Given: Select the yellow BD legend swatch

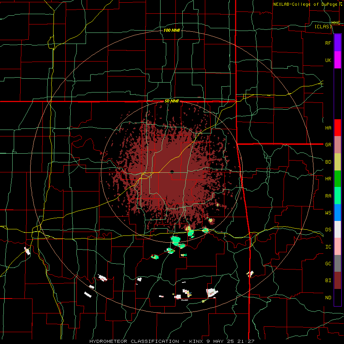Looking at the screenshot, I should point(338,162).
